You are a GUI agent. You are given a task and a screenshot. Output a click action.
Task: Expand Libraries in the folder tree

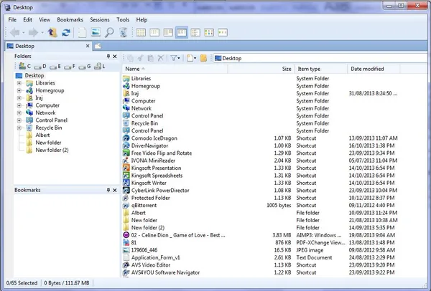pyautogui.click(x=19, y=83)
